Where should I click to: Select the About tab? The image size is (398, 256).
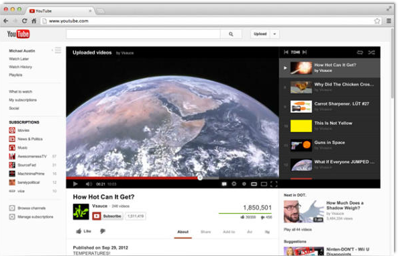click(183, 232)
